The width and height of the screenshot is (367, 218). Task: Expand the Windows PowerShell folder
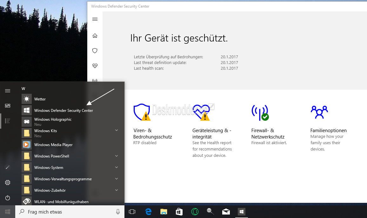117,156
